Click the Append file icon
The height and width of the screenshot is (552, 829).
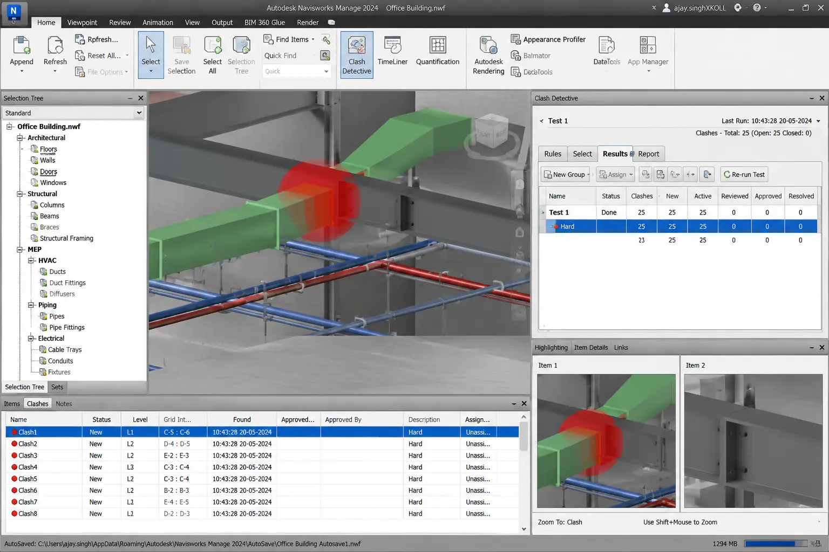coord(22,45)
